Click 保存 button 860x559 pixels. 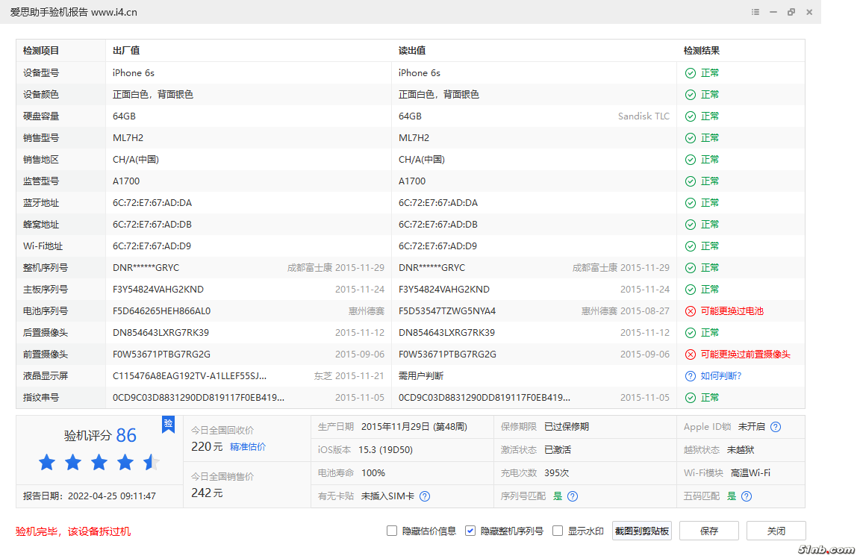click(x=709, y=531)
